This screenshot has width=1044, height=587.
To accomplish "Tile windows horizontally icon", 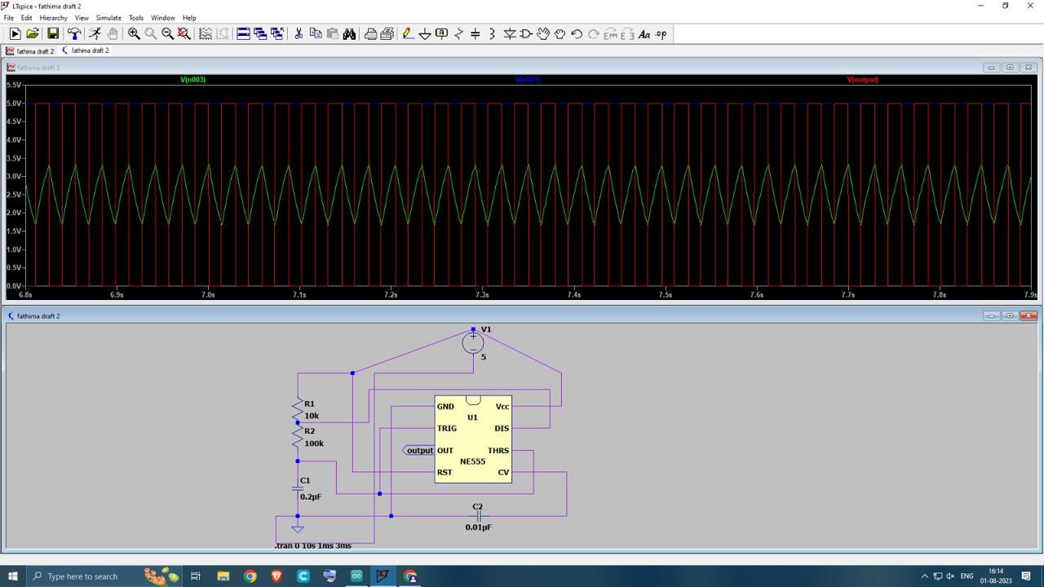I will tap(243, 33).
